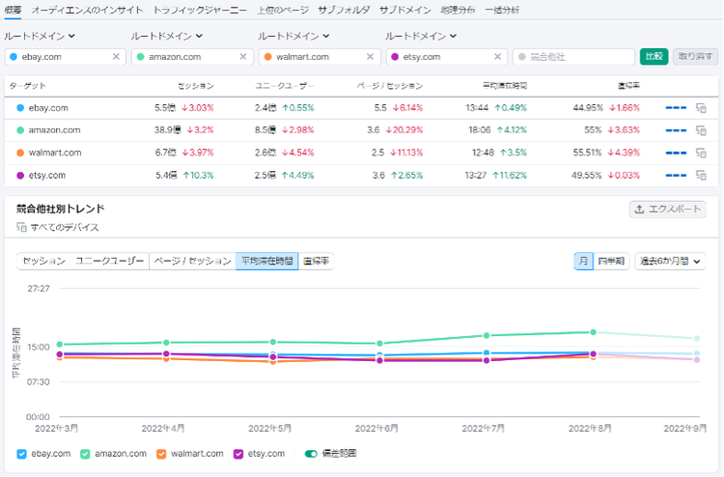Clear the walmart.com domain field
The image size is (724, 477).
(x=370, y=56)
